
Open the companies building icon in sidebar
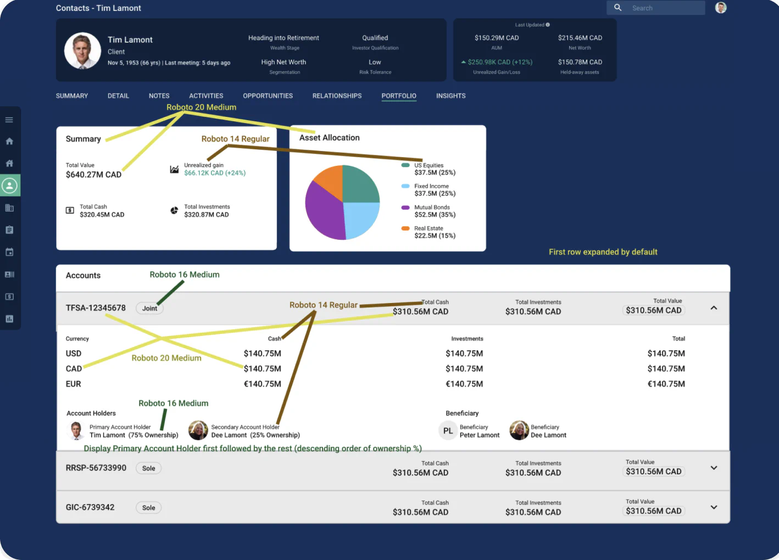[x=9, y=208]
